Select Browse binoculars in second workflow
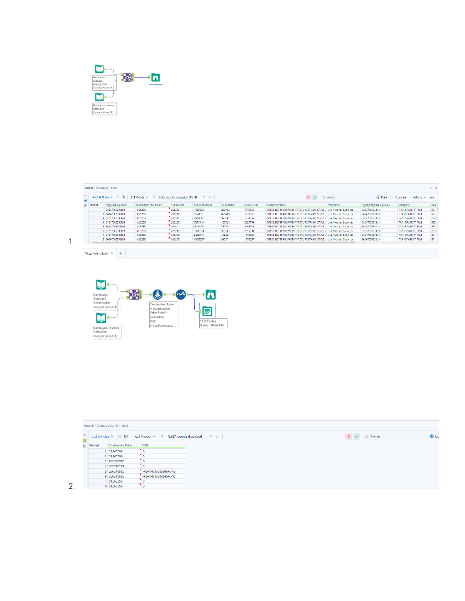This screenshot has width=465, height=601. [210, 295]
